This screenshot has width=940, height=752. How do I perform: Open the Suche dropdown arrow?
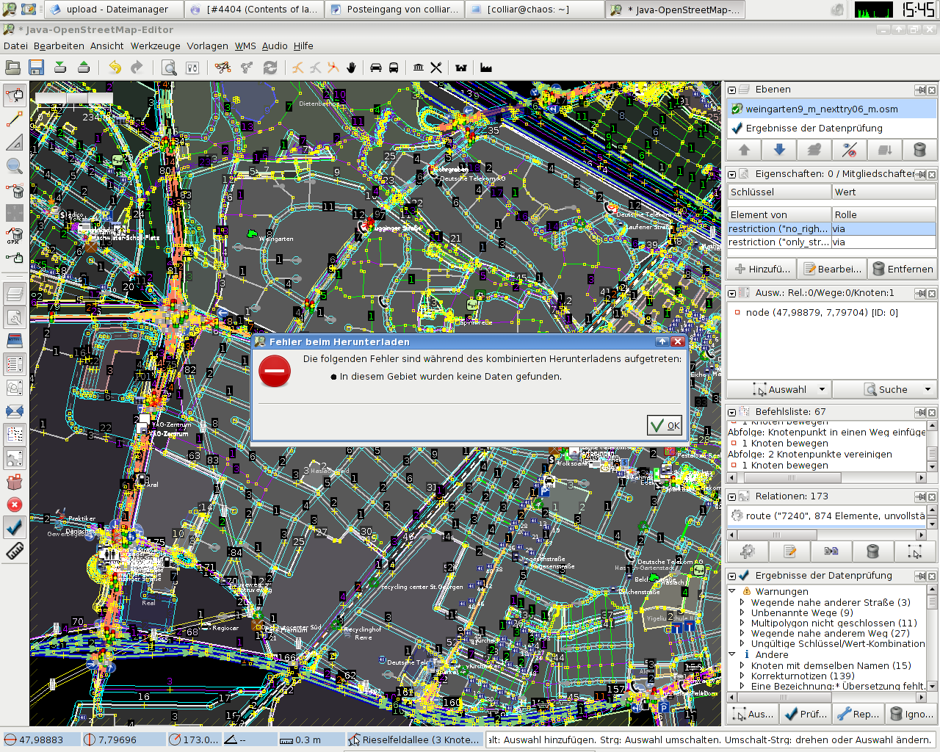[928, 390]
